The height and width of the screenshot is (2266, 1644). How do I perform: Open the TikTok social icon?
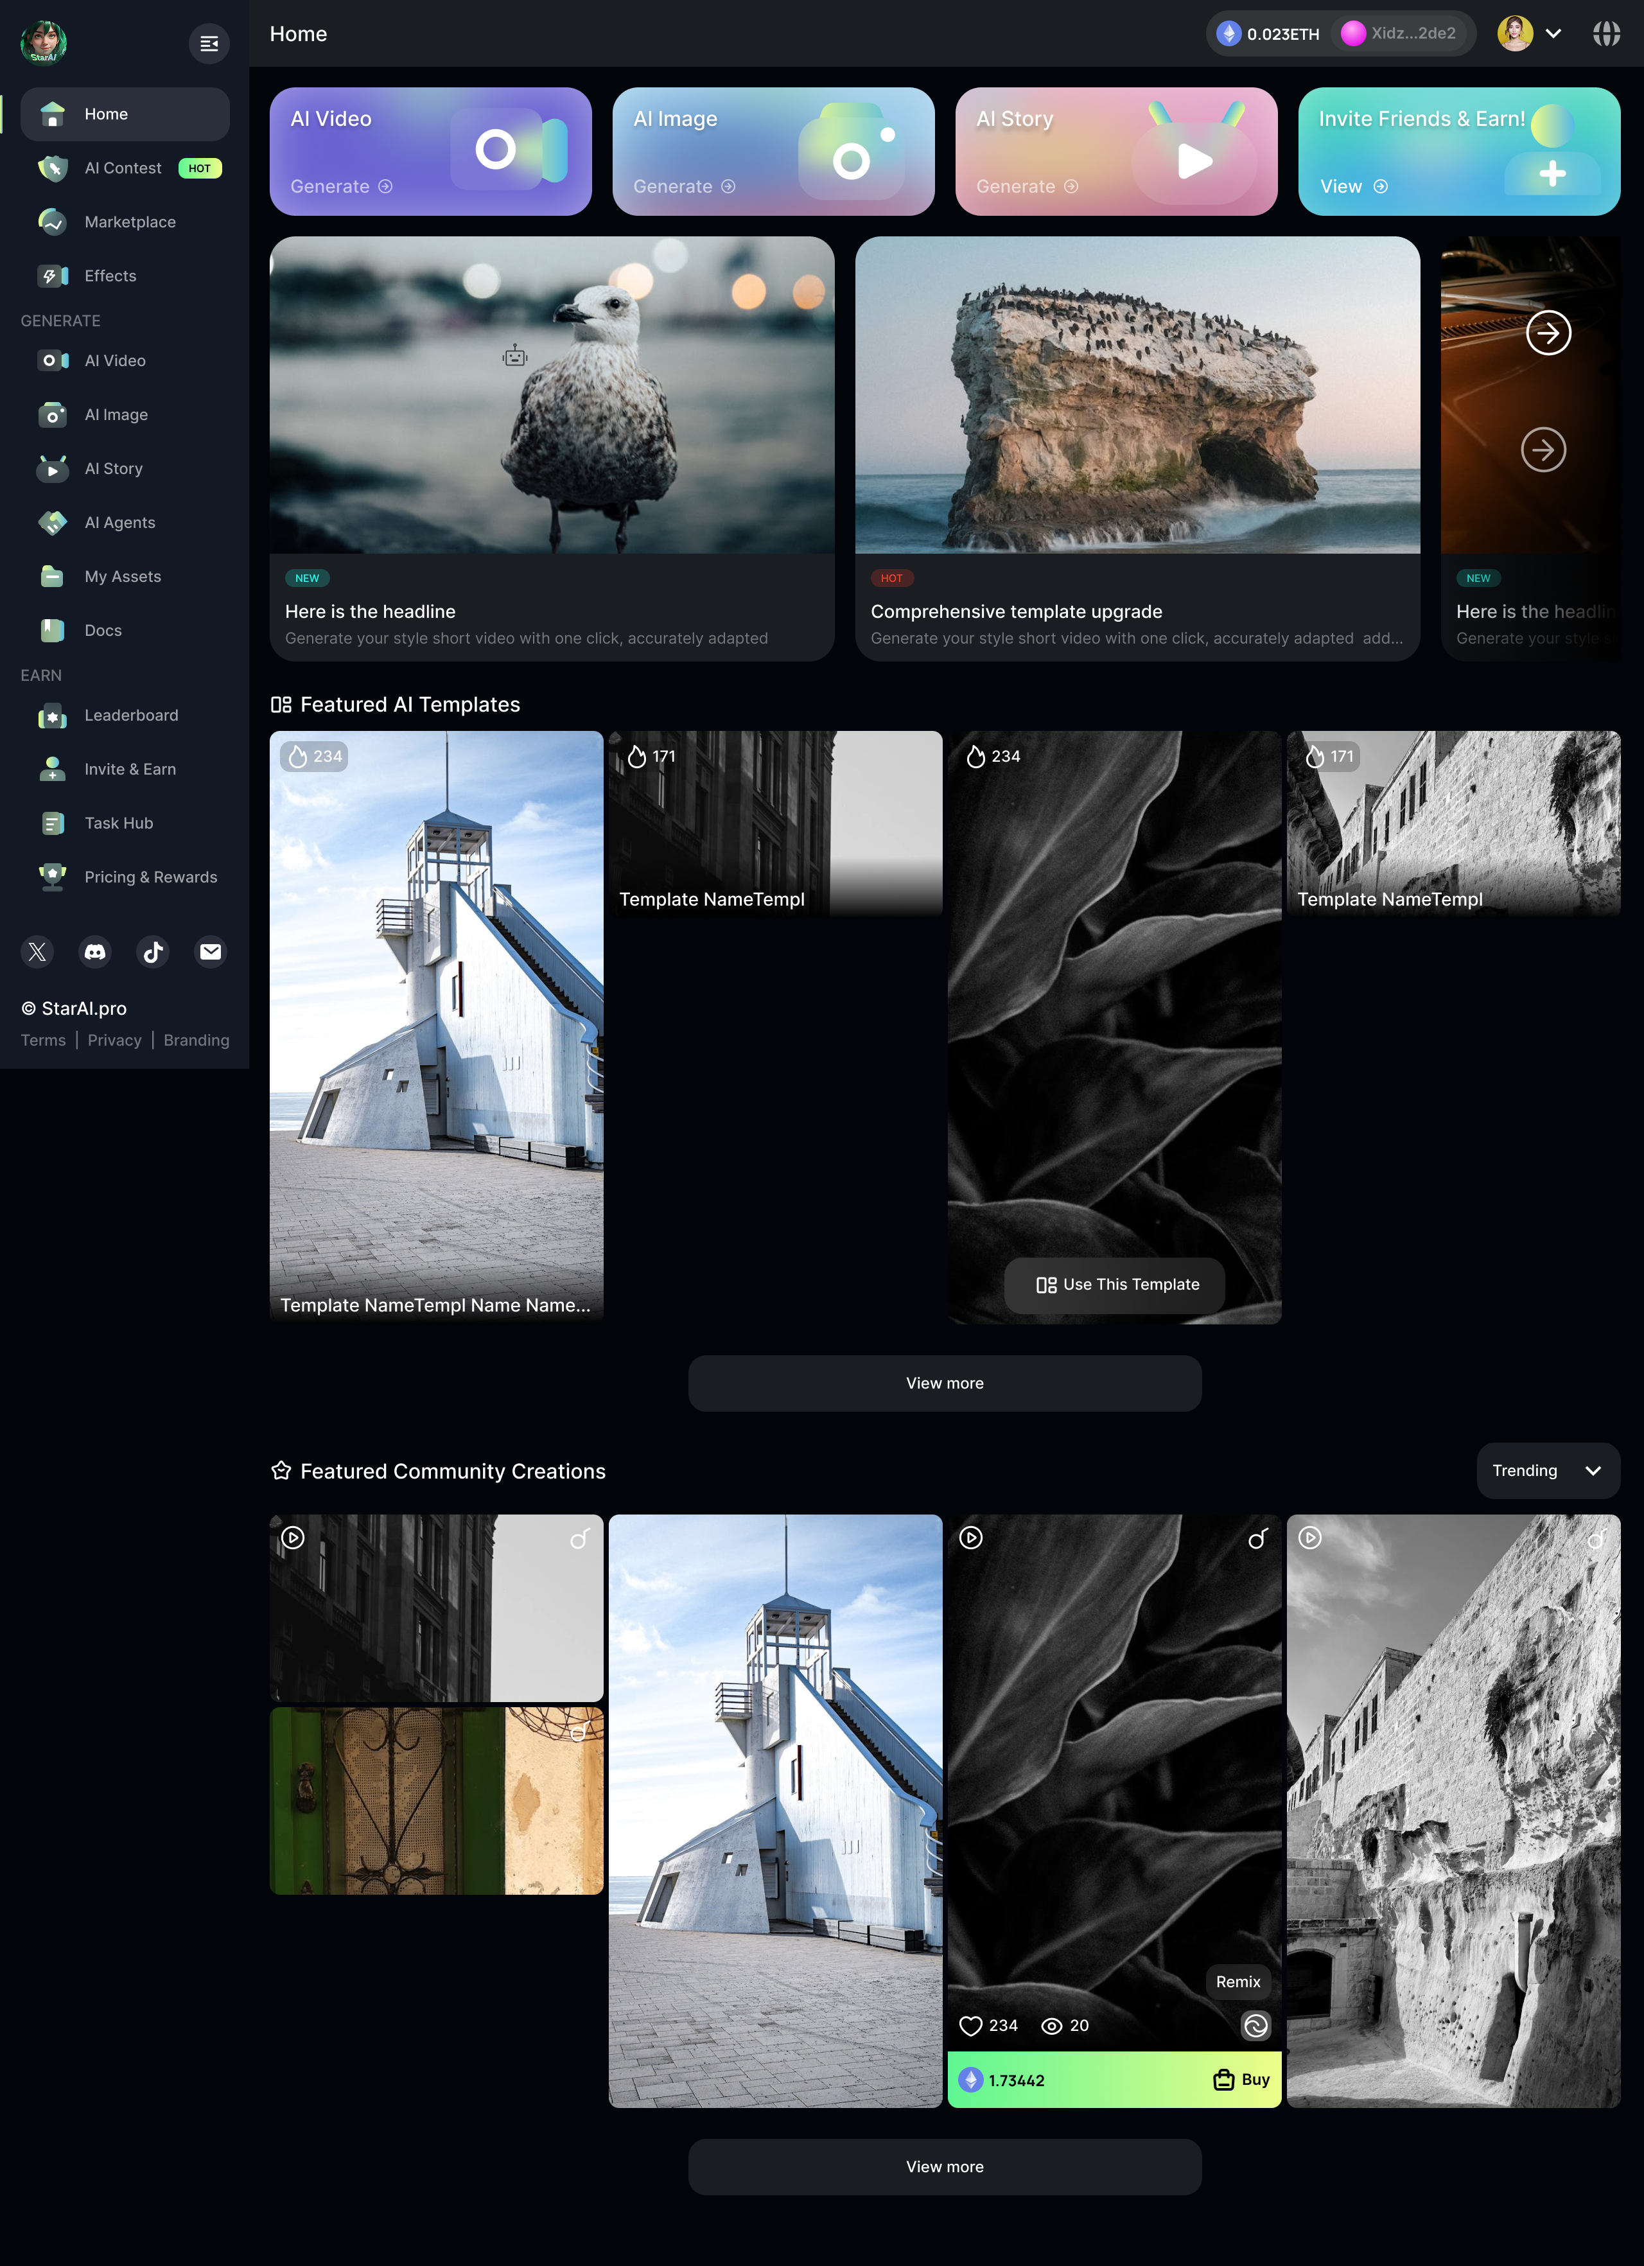point(153,952)
